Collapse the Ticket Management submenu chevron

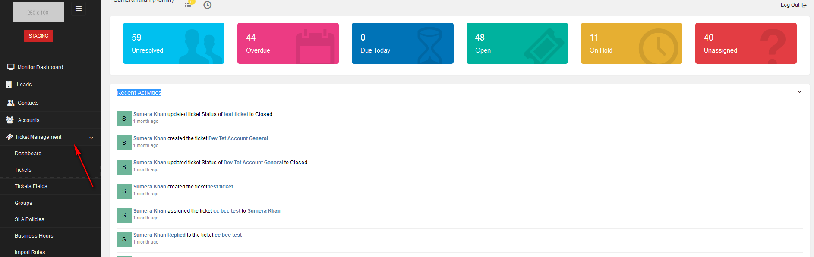[91, 138]
